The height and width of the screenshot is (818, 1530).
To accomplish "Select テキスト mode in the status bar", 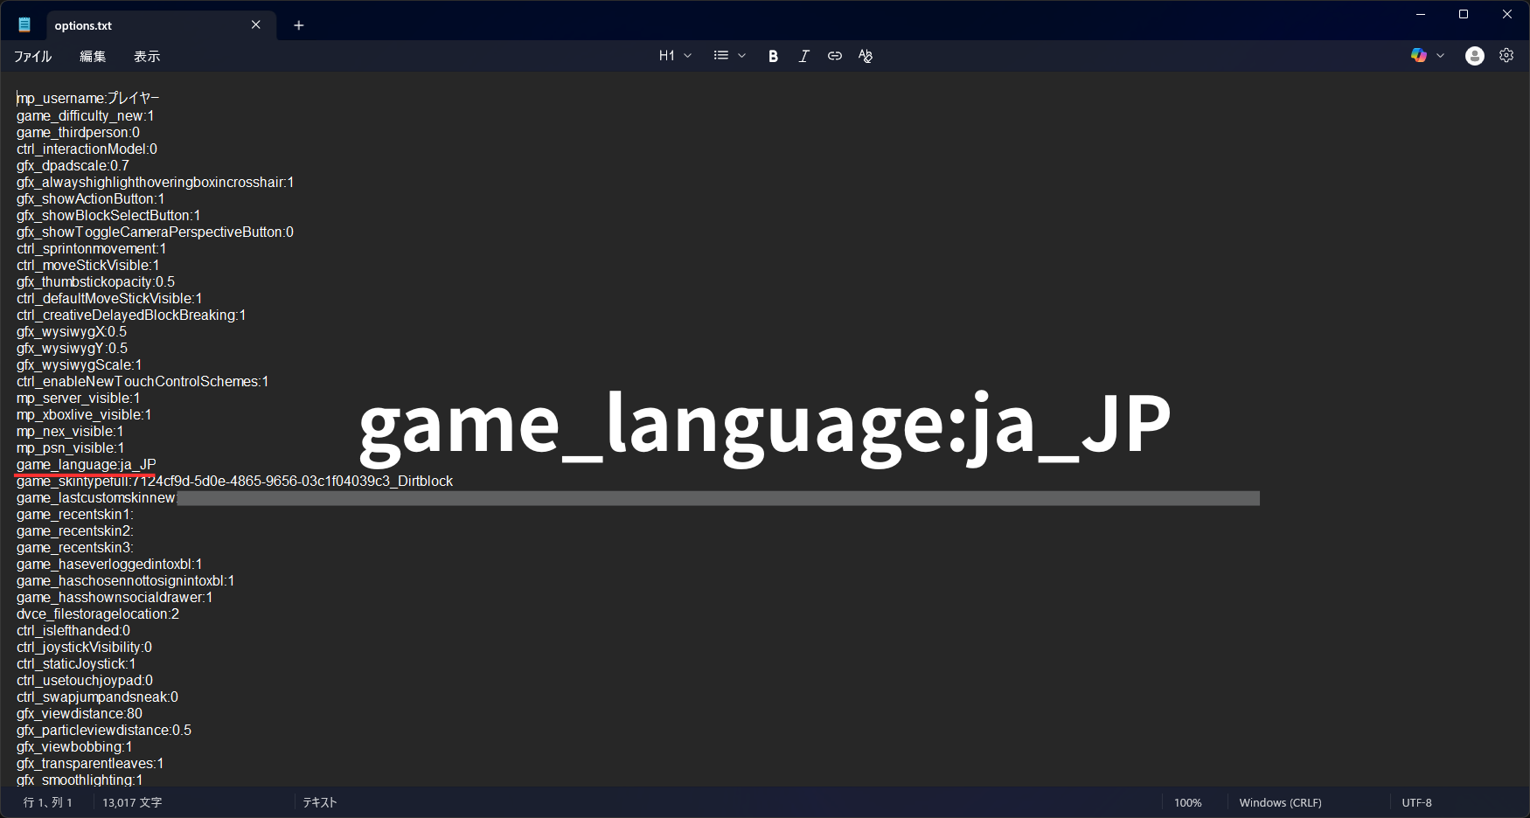I will 318,801.
